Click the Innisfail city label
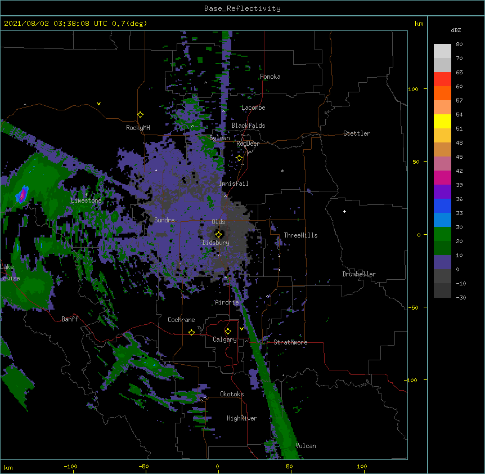485x474 pixels. tap(233, 184)
